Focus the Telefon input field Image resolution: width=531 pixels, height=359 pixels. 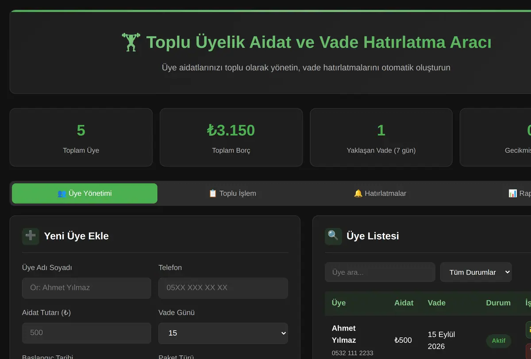(223, 288)
